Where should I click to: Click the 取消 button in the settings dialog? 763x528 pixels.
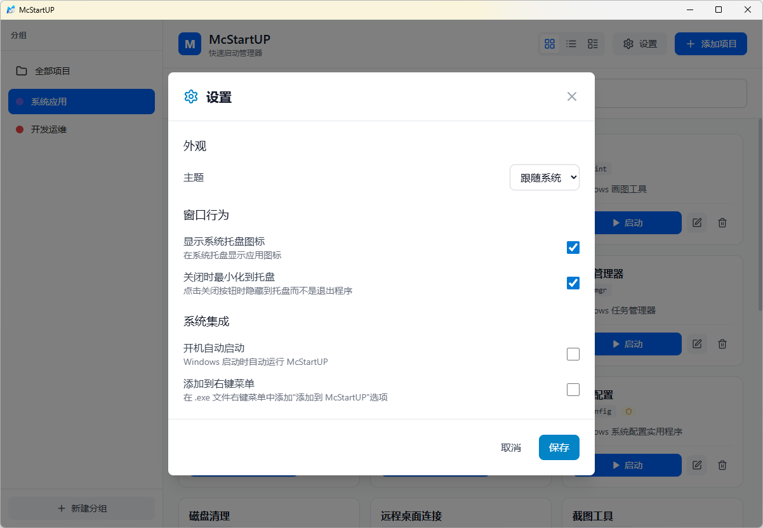click(511, 447)
